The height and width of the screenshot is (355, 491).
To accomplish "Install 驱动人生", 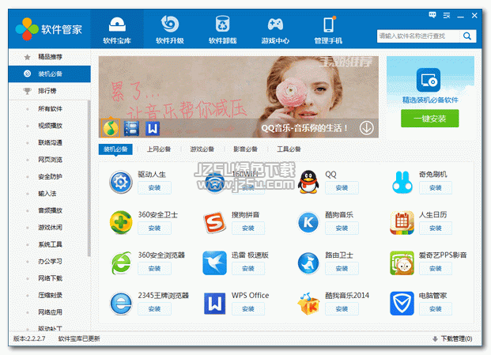I will (154, 188).
